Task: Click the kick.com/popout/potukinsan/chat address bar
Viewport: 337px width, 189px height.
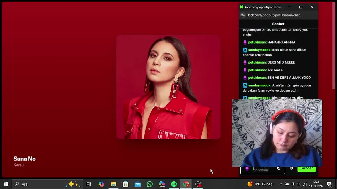Action: tap(274, 15)
